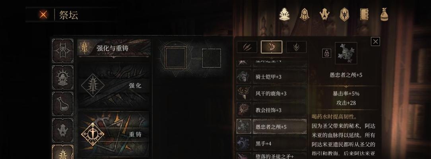The width and height of the screenshot is (431, 159).
Task: Choose the 强化 option
Action: click(114, 85)
